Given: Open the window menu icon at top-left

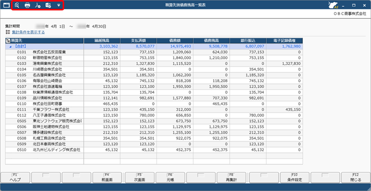Looking at the screenshot, I should 6,5.
